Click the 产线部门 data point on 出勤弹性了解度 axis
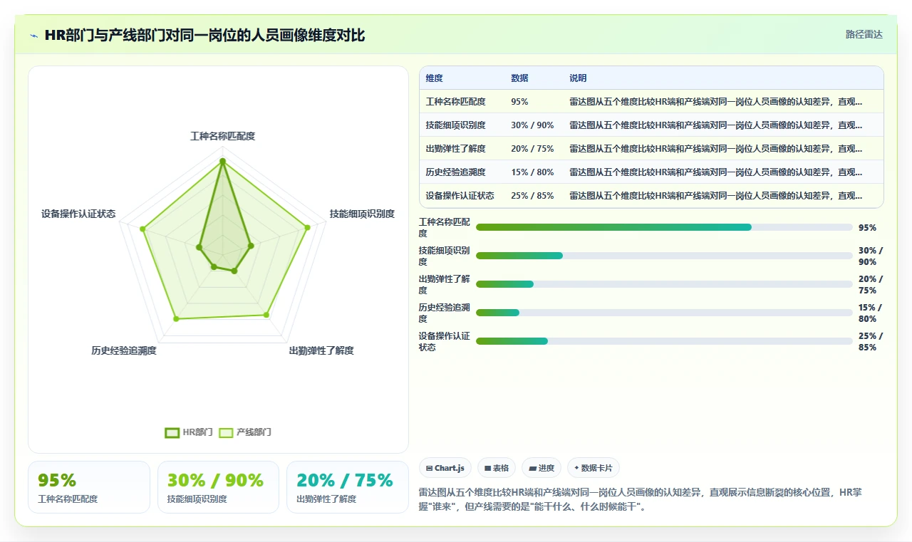 (267, 314)
